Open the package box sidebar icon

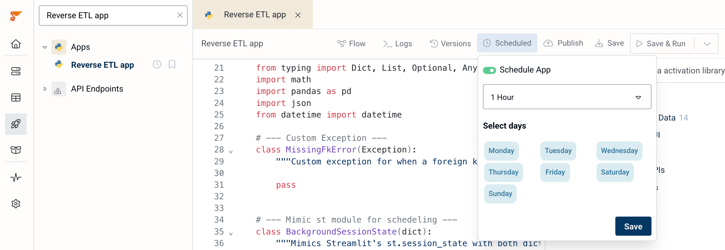[16, 150]
